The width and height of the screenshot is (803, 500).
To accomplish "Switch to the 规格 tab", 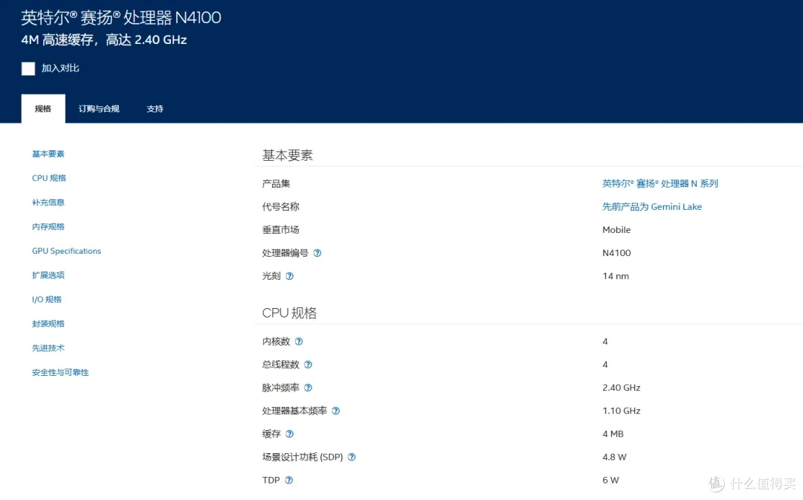I will click(x=43, y=109).
